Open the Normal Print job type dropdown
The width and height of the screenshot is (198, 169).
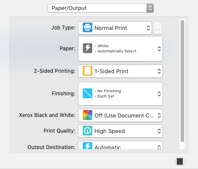(115, 28)
